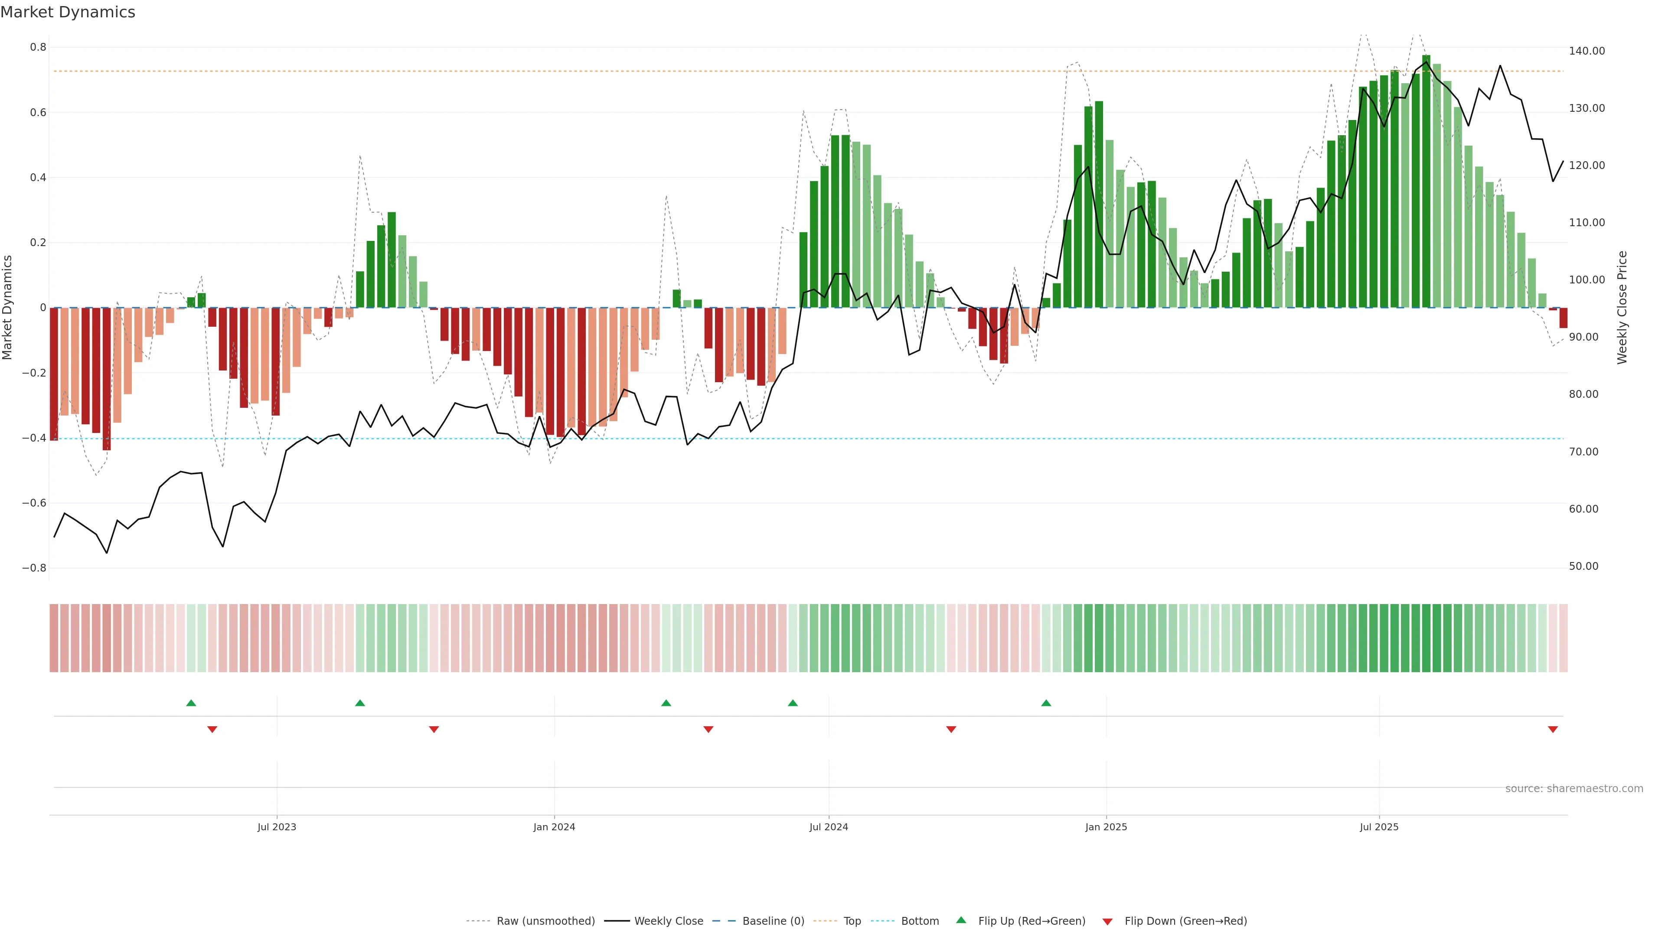Click the red Flip Down legend triangle
Viewport: 1665px width, 936px height.
click(x=1107, y=922)
